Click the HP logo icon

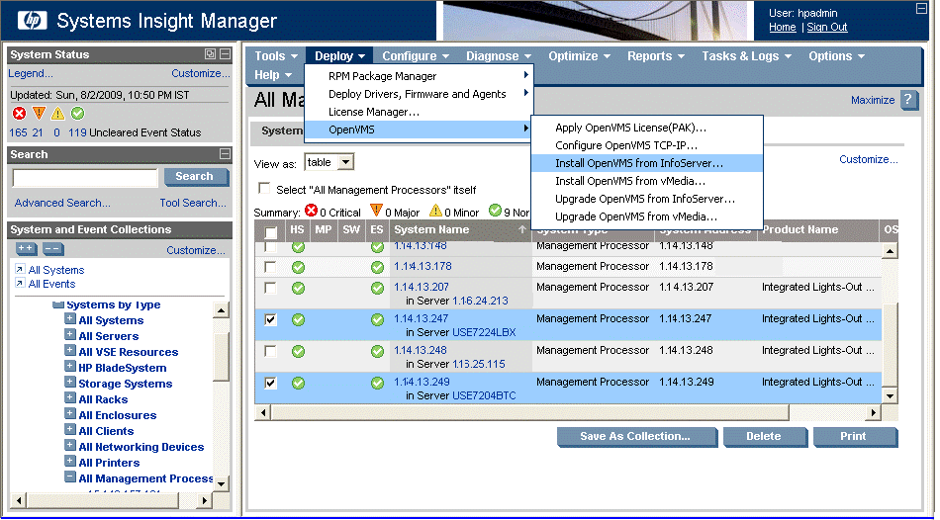[32, 21]
